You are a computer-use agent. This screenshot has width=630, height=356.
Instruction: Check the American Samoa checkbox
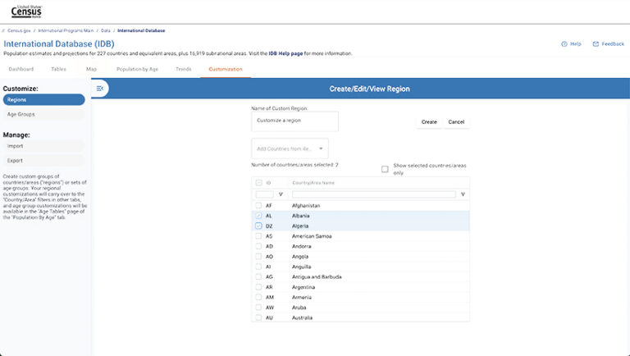pos(258,236)
